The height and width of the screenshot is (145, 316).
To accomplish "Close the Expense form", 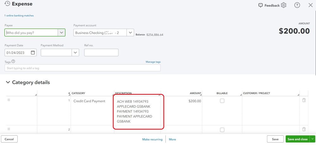I will (x=311, y=5).
